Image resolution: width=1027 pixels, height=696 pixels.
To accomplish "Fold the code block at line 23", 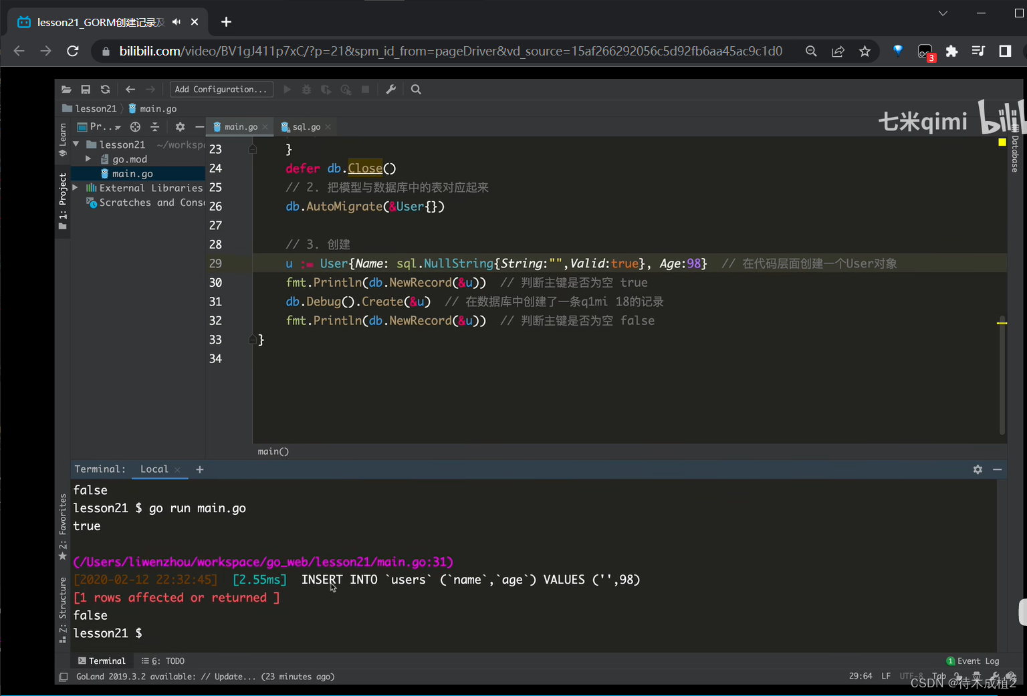I will point(252,149).
